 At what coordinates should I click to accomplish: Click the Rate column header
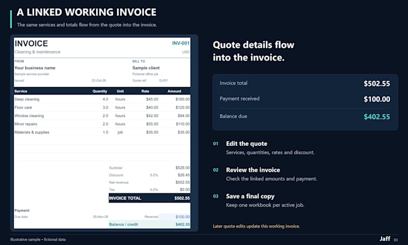(x=145, y=91)
